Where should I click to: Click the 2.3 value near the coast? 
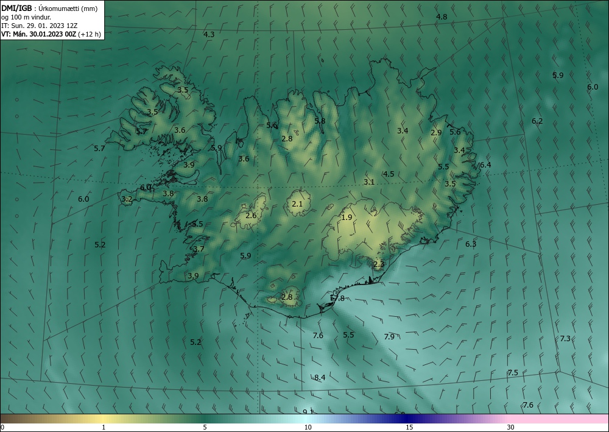[379, 264]
